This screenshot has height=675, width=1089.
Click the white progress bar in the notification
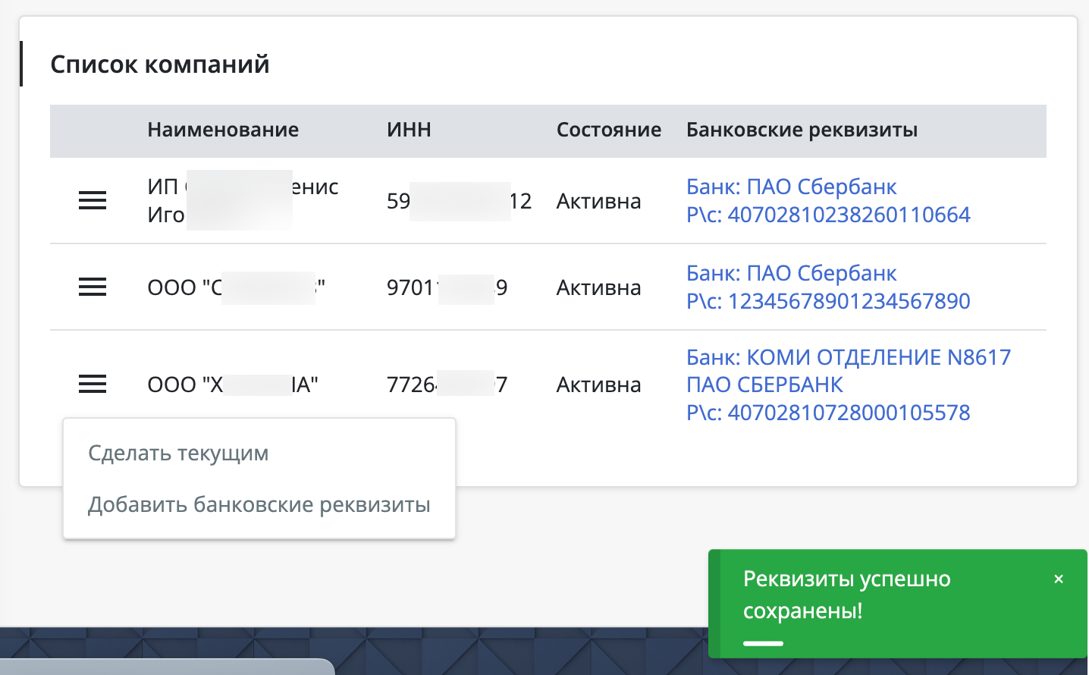click(763, 643)
